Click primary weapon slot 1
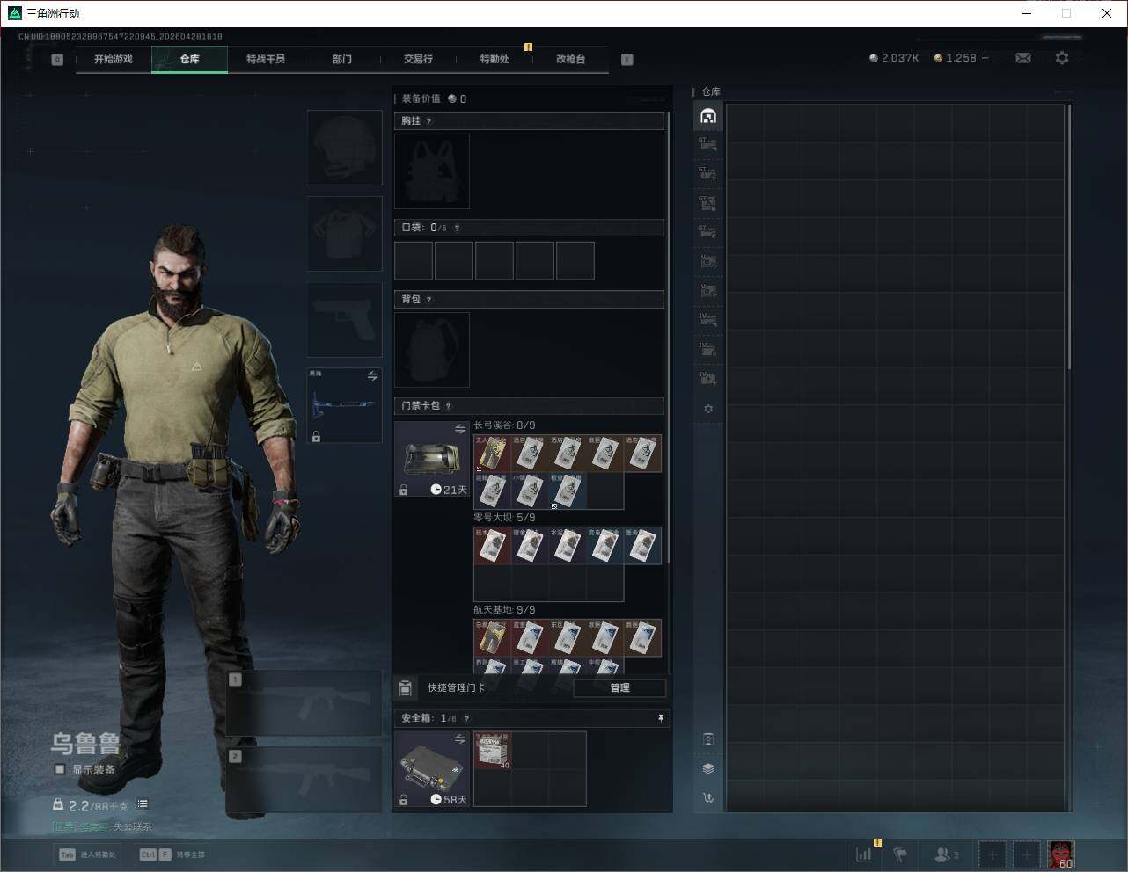Screen dimensions: 1128x872 (304, 703)
